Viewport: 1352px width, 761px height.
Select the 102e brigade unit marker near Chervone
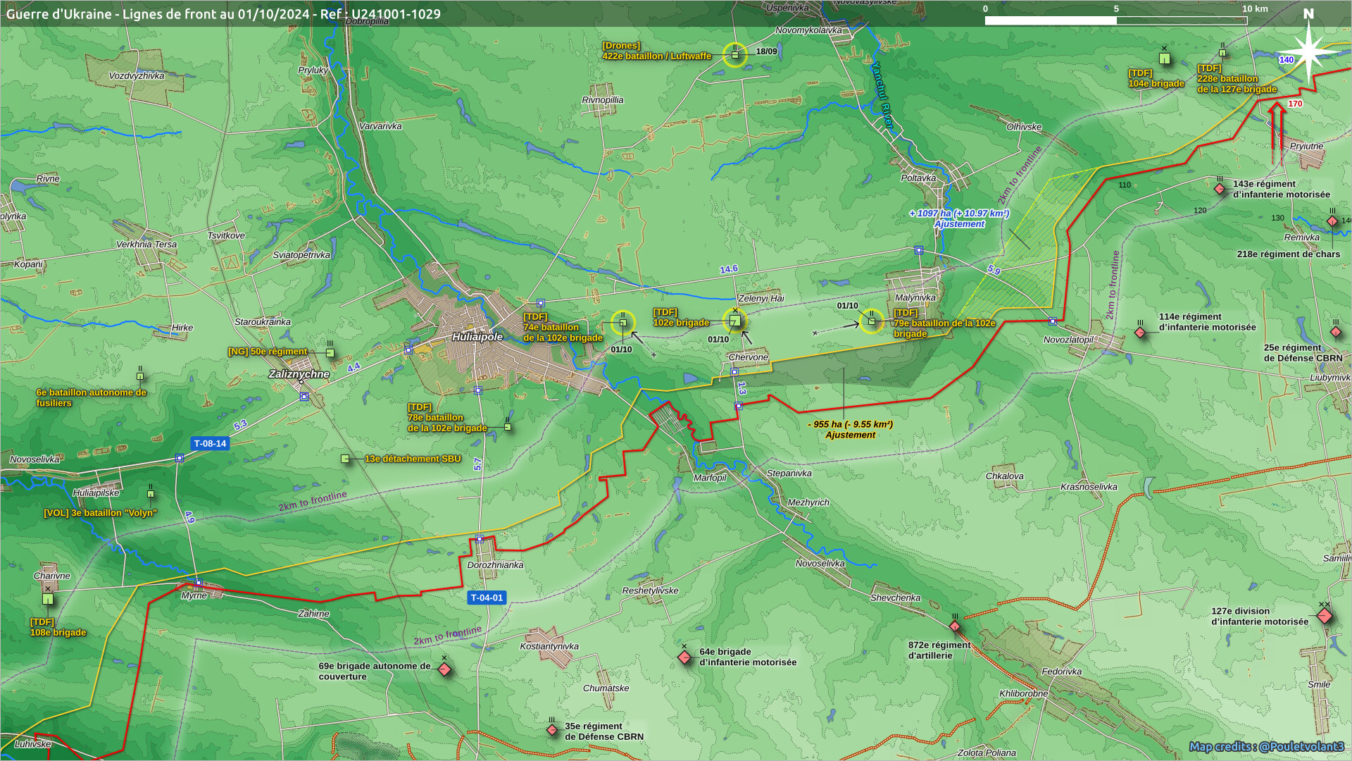click(734, 321)
